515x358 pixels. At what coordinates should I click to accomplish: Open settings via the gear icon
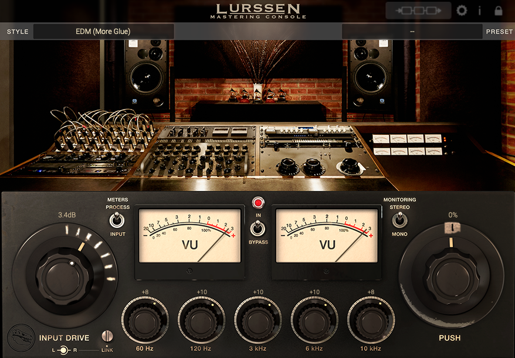462,11
